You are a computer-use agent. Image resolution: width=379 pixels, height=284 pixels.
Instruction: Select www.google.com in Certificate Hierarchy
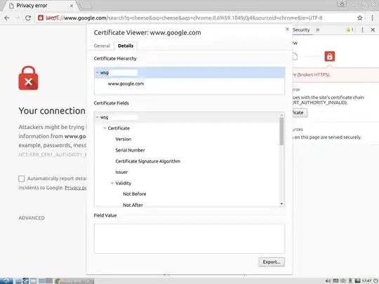coord(126,83)
